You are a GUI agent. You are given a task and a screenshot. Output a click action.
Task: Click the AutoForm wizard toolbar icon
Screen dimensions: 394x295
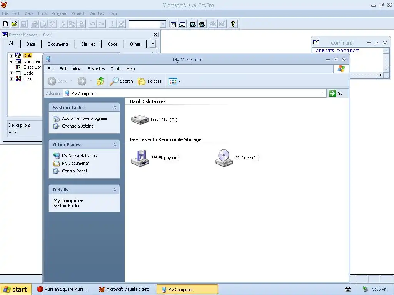click(x=213, y=24)
